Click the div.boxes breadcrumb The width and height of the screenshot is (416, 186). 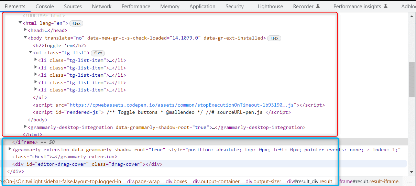[176, 182]
